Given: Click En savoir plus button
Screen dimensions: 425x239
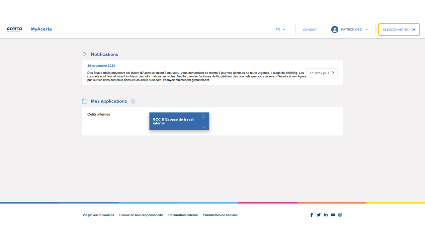Looking at the screenshot, I should [x=322, y=73].
